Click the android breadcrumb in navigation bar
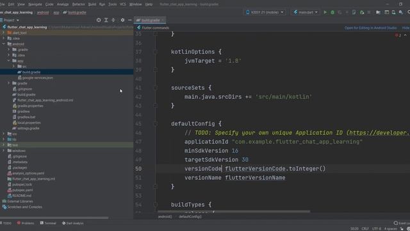The height and width of the screenshot is (231, 410). pos(43,12)
